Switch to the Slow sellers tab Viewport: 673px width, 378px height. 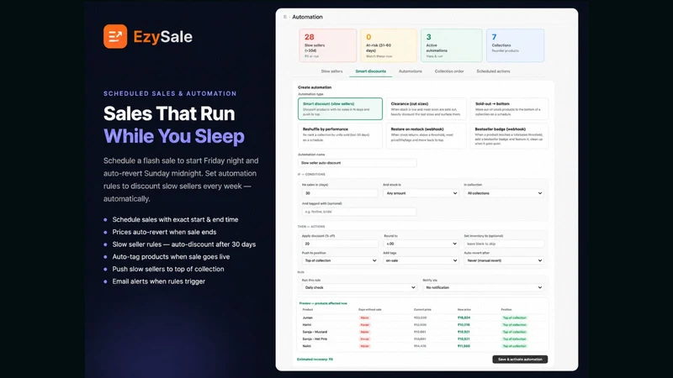coord(331,71)
